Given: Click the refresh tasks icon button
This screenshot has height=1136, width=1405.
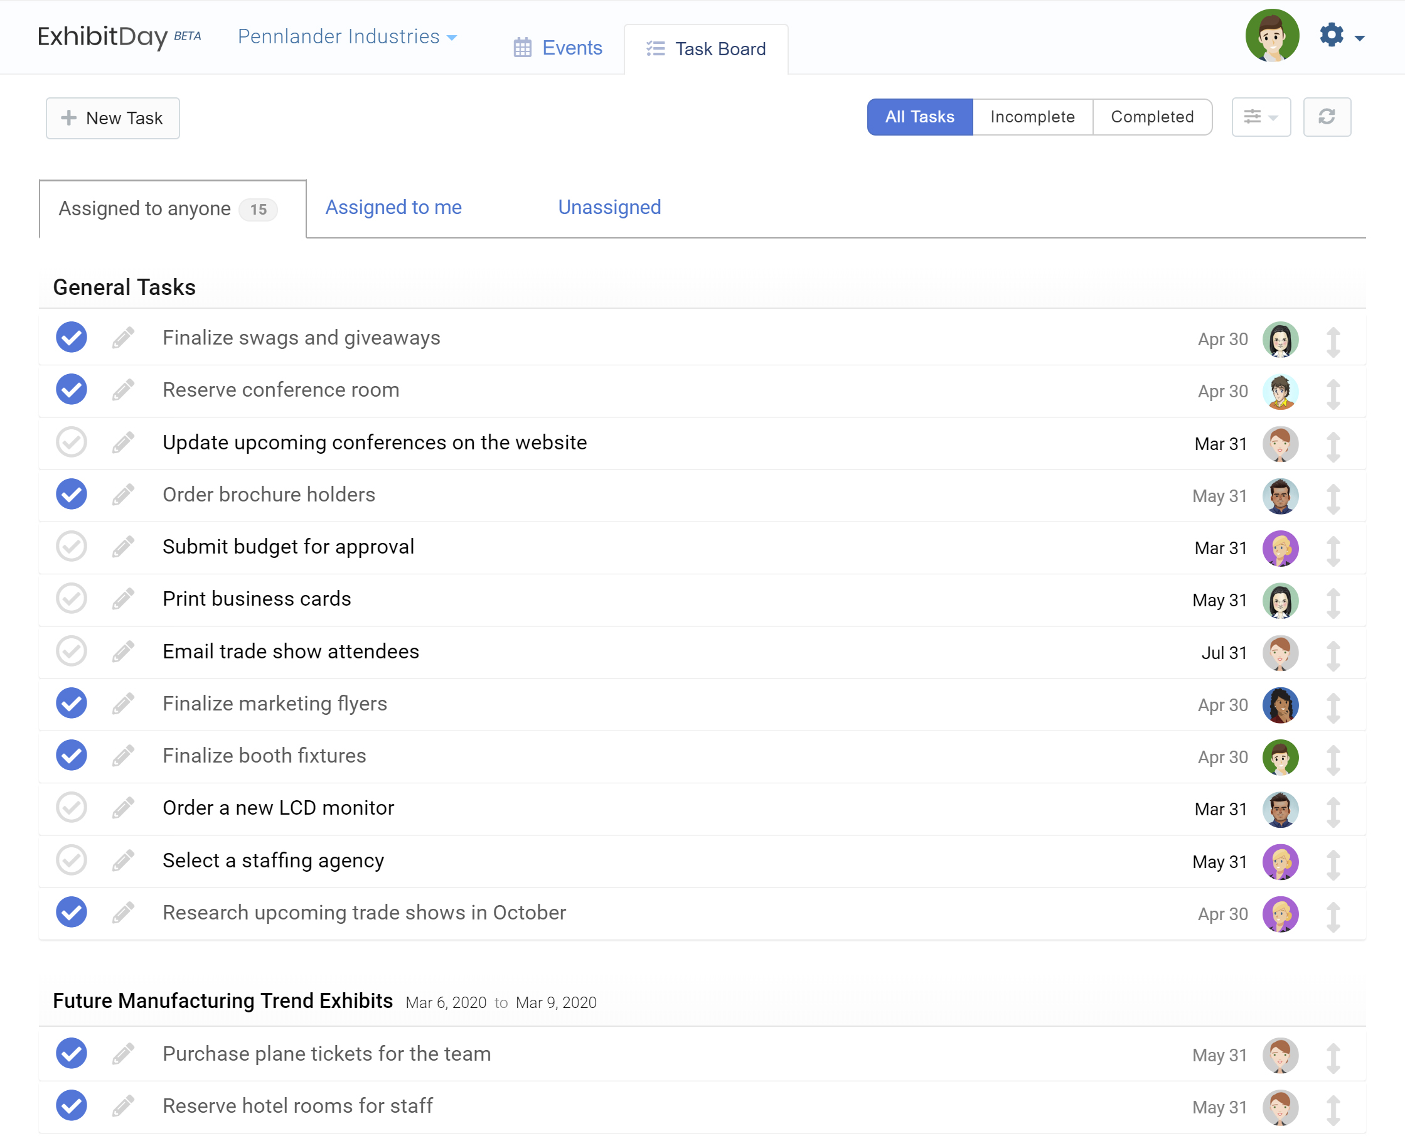Looking at the screenshot, I should point(1327,117).
